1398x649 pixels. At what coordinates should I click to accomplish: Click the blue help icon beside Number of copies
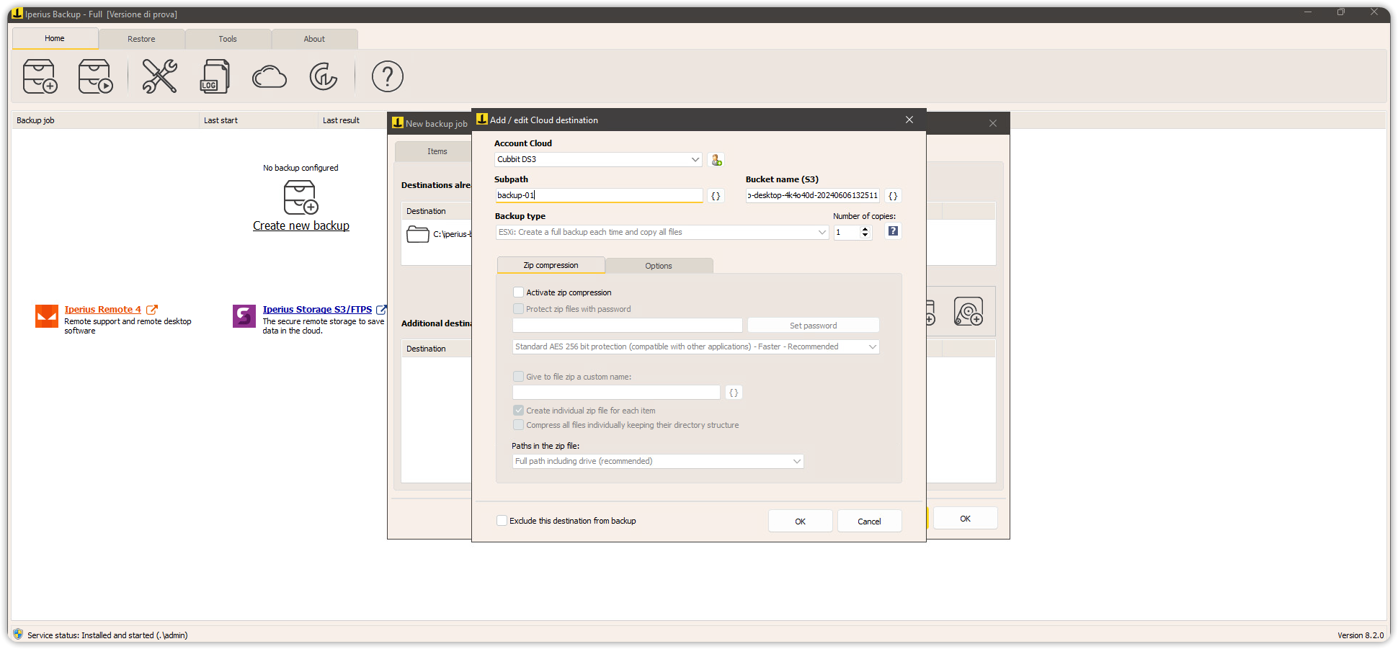click(x=893, y=231)
